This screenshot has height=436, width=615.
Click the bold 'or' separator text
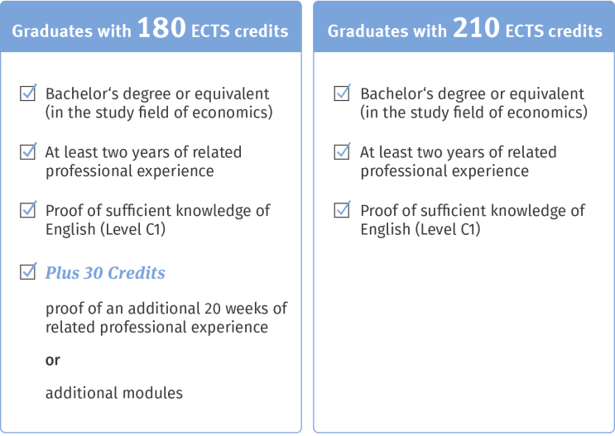click(x=53, y=360)
